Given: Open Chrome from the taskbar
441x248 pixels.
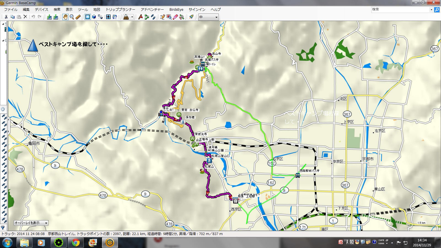Looking at the screenshot, I should click(x=76, y=242).
